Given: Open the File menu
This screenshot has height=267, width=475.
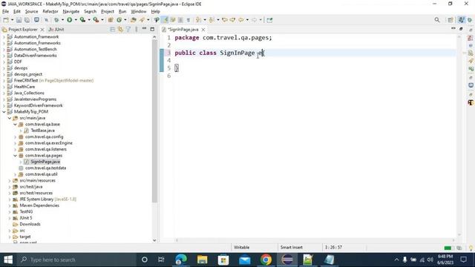Looking at the screenshot, I should coord(5,12).
